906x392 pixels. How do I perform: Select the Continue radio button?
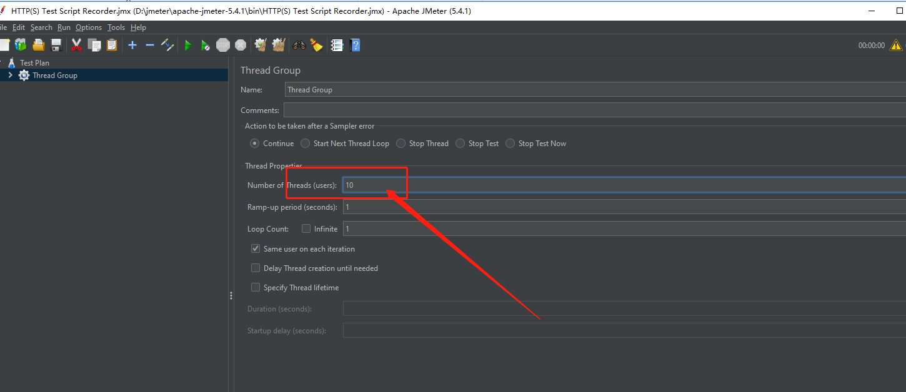254,143
